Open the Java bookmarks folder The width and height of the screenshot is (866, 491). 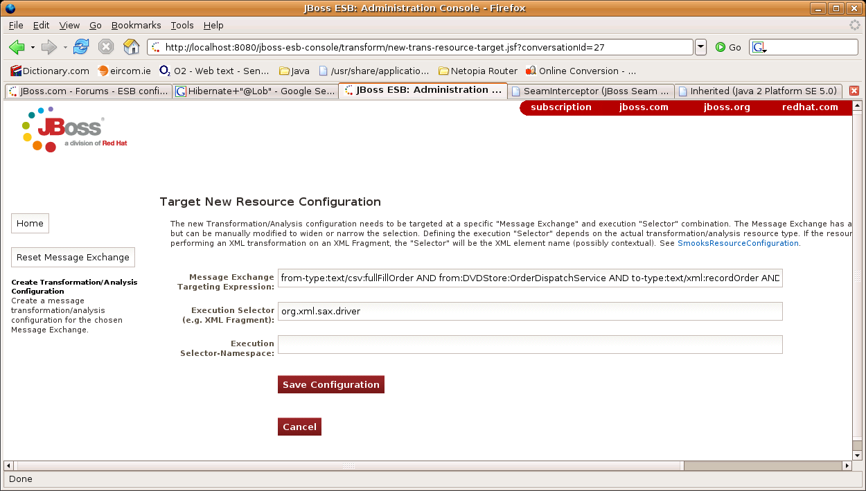click(x=294, y=71)
